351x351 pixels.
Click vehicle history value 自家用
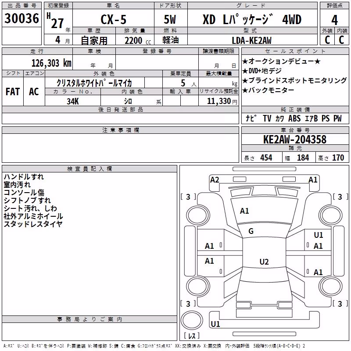click(x=94, y=40)
